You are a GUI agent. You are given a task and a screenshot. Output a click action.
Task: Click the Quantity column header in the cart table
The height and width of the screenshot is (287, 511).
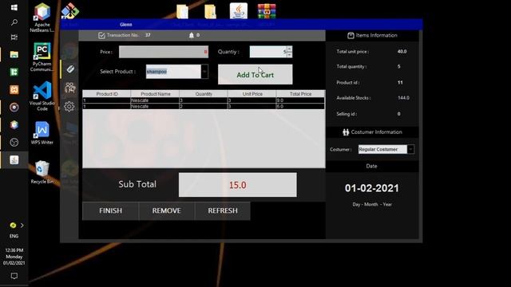pos(204,94)
